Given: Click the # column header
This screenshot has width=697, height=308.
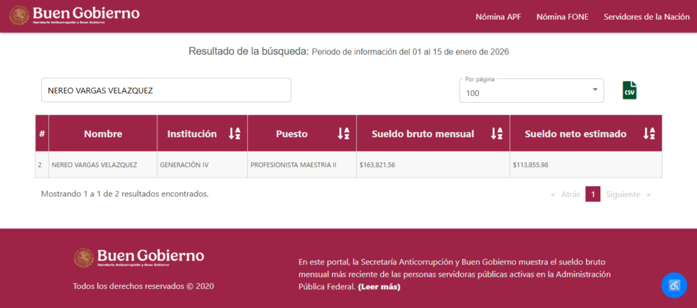Looking at the screenshot, I should [x=42, y=134].
